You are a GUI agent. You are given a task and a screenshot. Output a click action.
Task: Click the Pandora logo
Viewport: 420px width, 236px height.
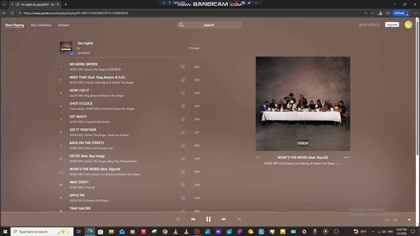pyautogui.click(x=369, y=25)
